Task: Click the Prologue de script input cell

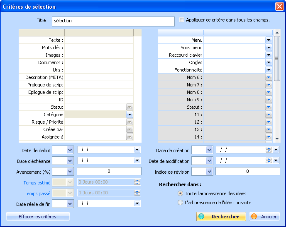Action: point(99,85)
